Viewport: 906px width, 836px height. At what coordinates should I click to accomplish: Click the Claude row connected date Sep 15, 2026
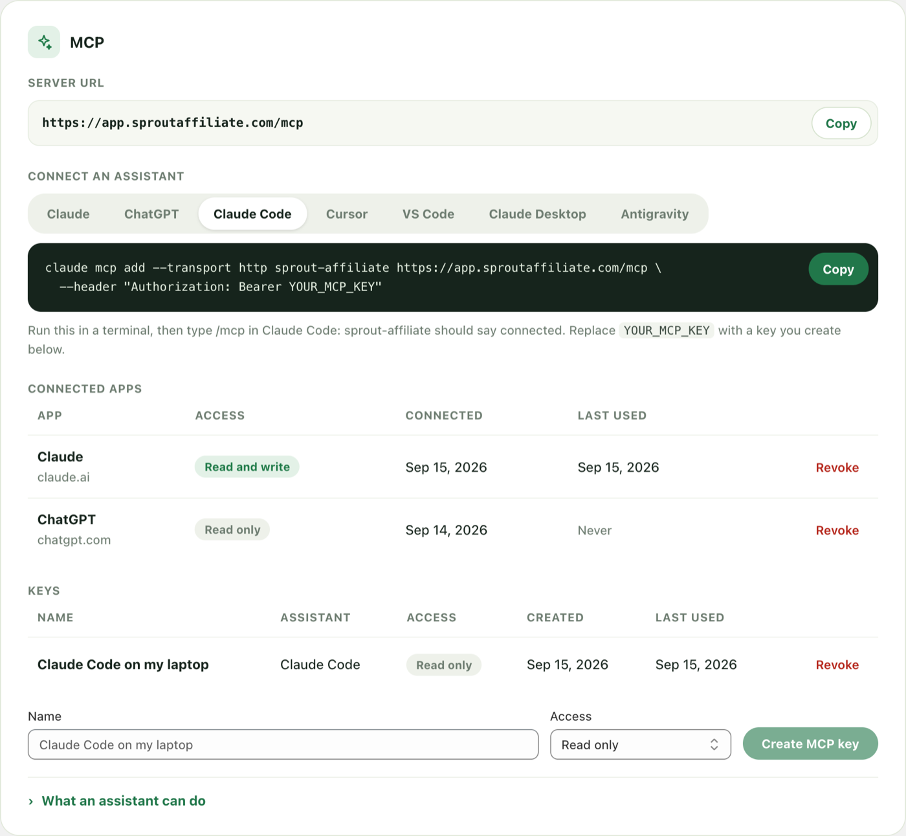447,467
